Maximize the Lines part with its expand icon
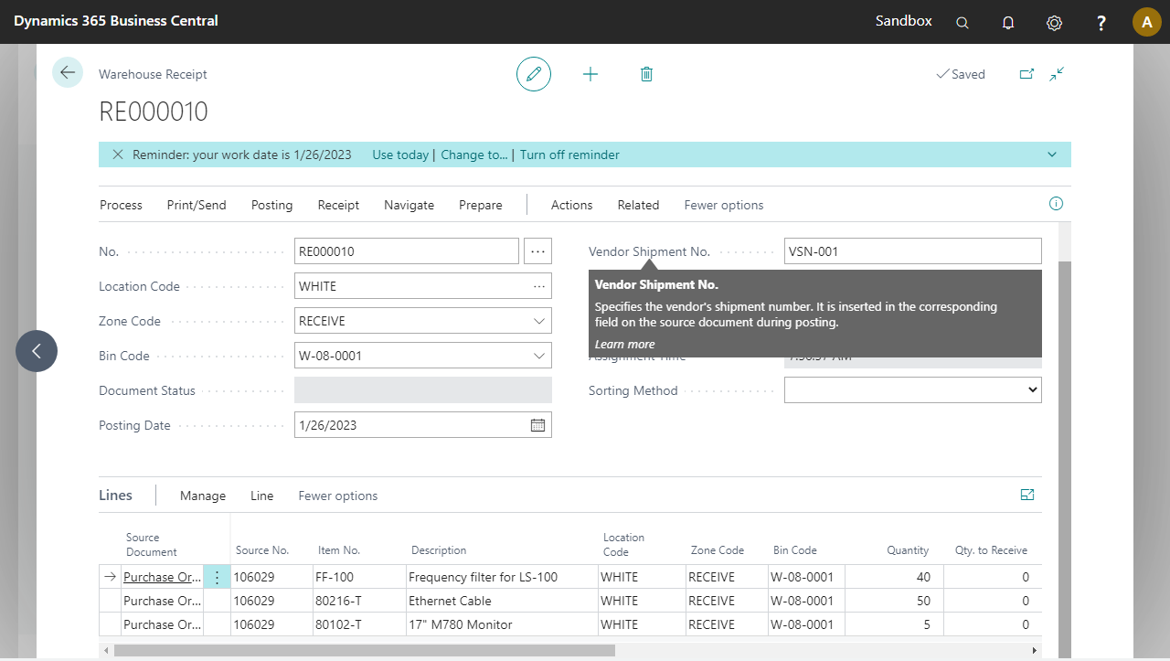Viewport: 1170px width, 661px height. pos(1027,495)
